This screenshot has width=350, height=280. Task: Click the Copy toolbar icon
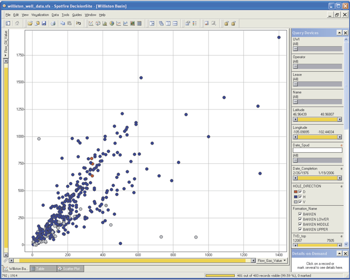tap(63, 23)
